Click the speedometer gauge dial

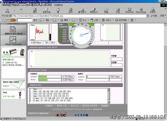pos(82,35)
